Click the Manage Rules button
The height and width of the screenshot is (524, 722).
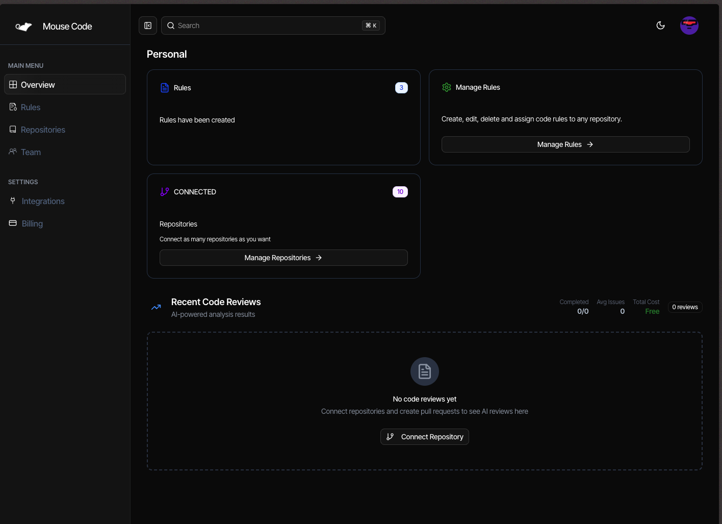[x=565, y=144]
